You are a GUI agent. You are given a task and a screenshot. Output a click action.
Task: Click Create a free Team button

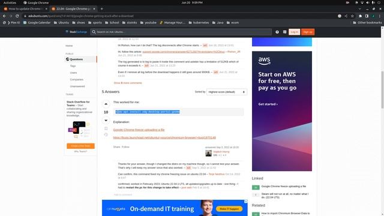[80, 146]
